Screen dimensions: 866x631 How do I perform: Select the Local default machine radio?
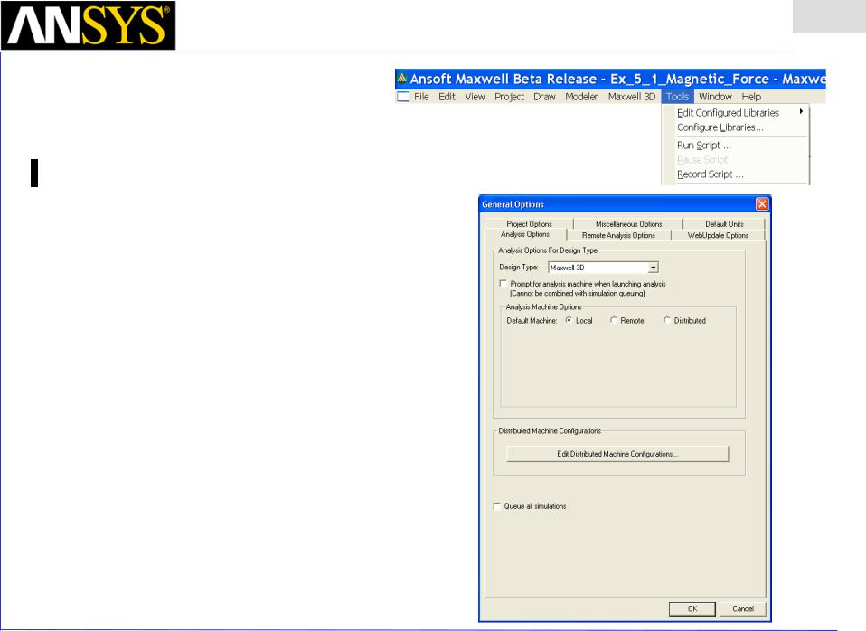(569, 321)
